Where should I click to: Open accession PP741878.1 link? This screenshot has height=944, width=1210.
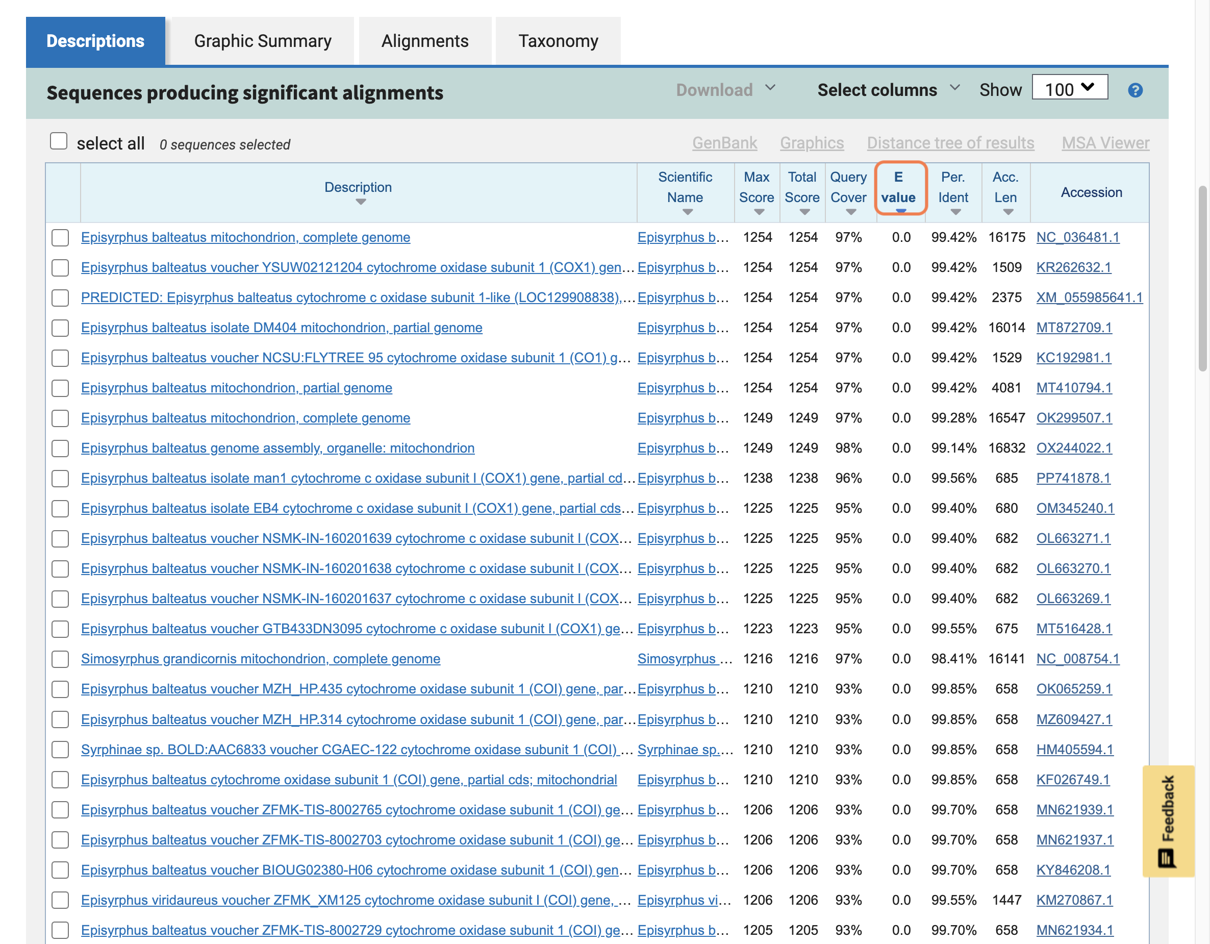pos(1073,478)
